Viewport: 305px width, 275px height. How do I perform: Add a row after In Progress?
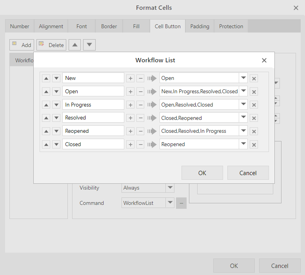pos(131,105)
